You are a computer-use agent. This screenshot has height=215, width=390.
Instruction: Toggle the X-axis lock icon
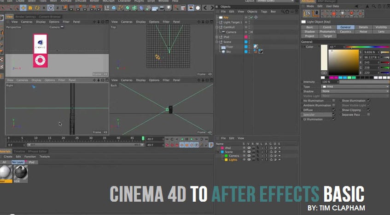click(x=44, y=8)
